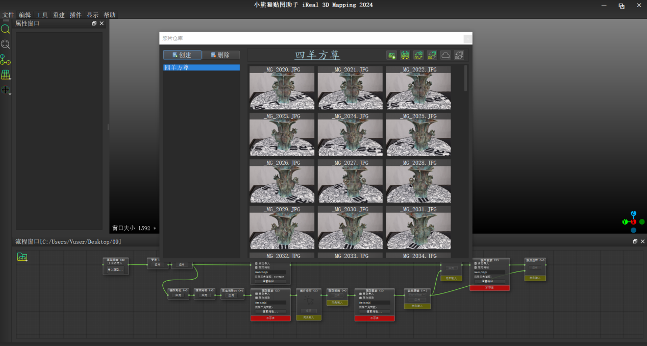The height and width of the screenshot is (346, 647).
Task: Select 四羊方尊 in the library list
Action: [202, 67]
